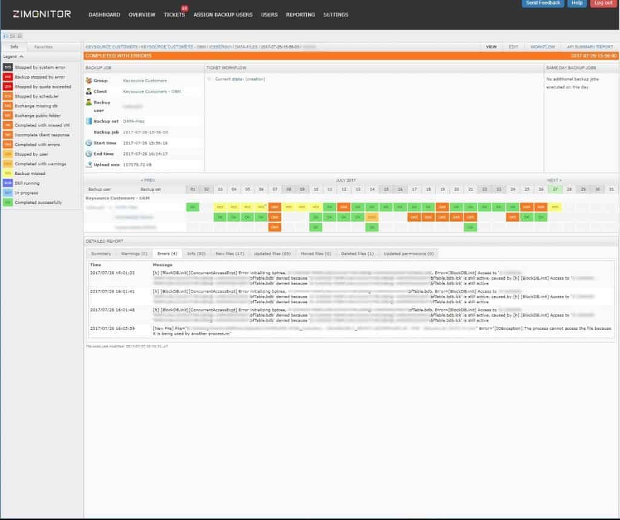Click the 'Completed successfully' legend icon

(7, 202)
